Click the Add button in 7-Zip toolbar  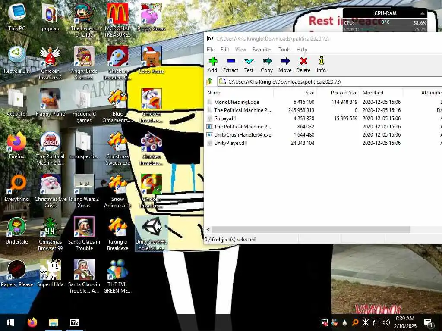(212, 65)
